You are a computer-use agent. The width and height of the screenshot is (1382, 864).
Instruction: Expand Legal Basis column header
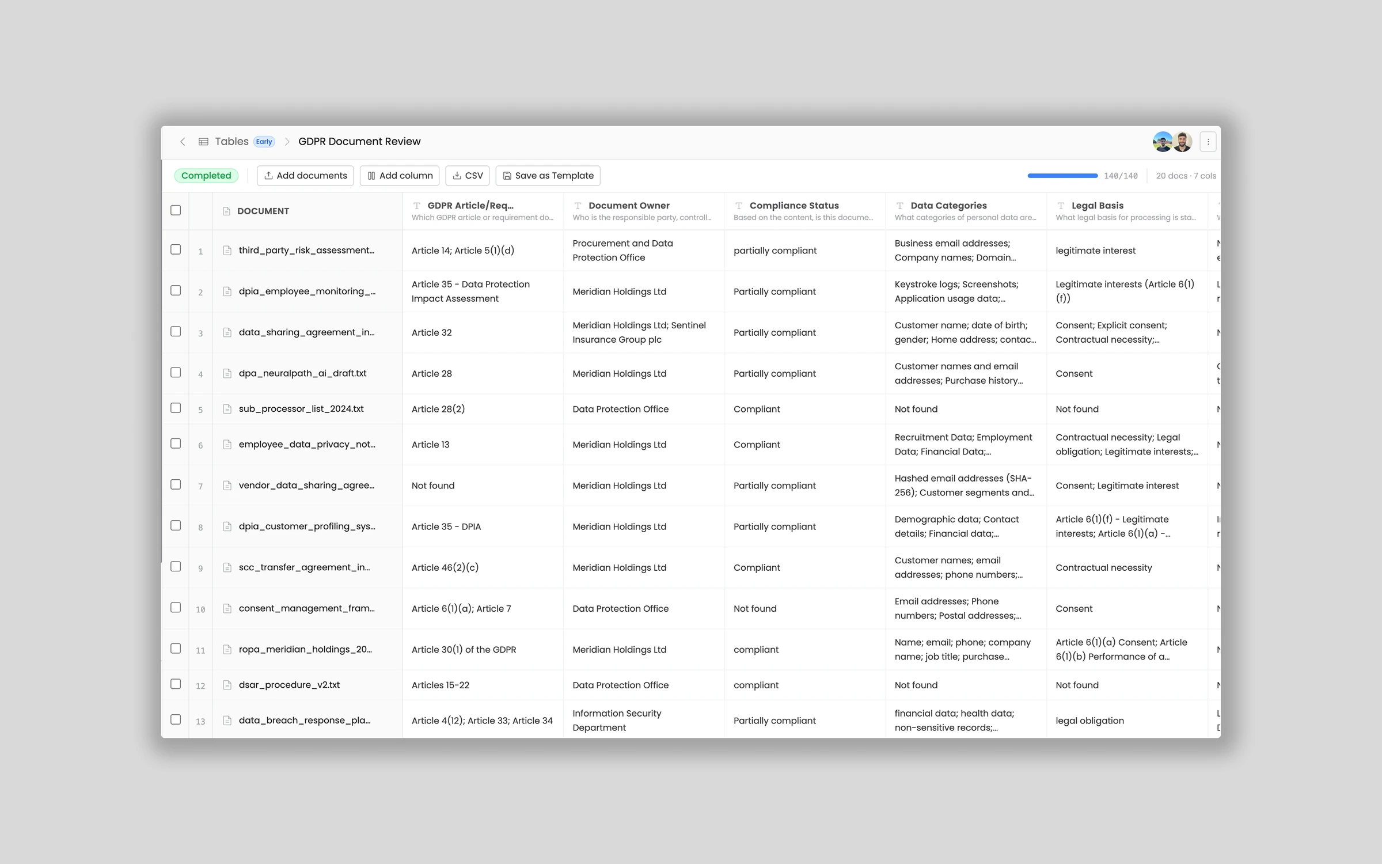pos(1097,206)
